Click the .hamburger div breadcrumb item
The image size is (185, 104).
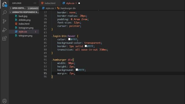tap(68, 8)
